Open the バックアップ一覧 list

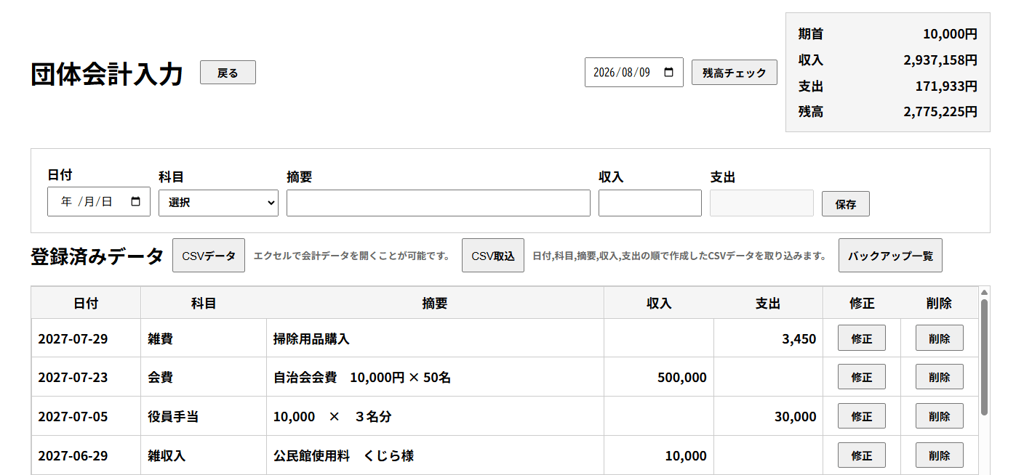click(890, 256)
